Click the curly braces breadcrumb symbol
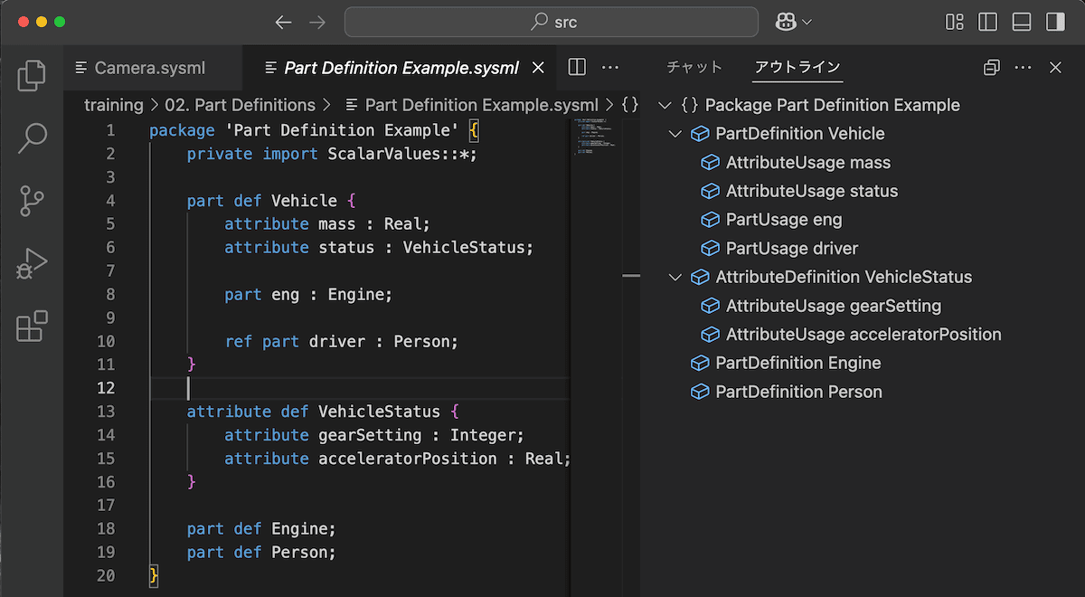The width and height of the screenshot is (1085, 597). [x=630, y=105]
